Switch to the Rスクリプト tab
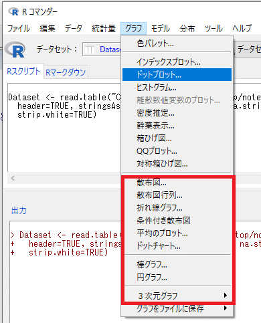This screenshot has width=261, height=323. click(23, 72)
